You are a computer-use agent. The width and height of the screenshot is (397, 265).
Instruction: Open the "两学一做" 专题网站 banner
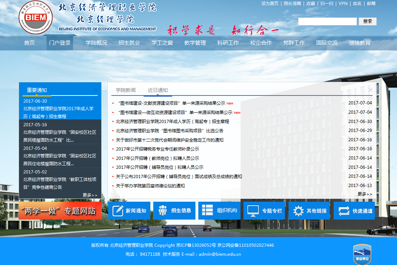click(60, 211)
